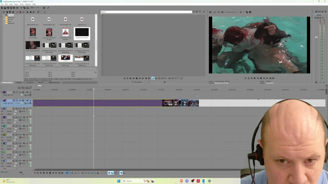328x184 pixels.
Task: Solo audio track 4
Action: (27, 109)
